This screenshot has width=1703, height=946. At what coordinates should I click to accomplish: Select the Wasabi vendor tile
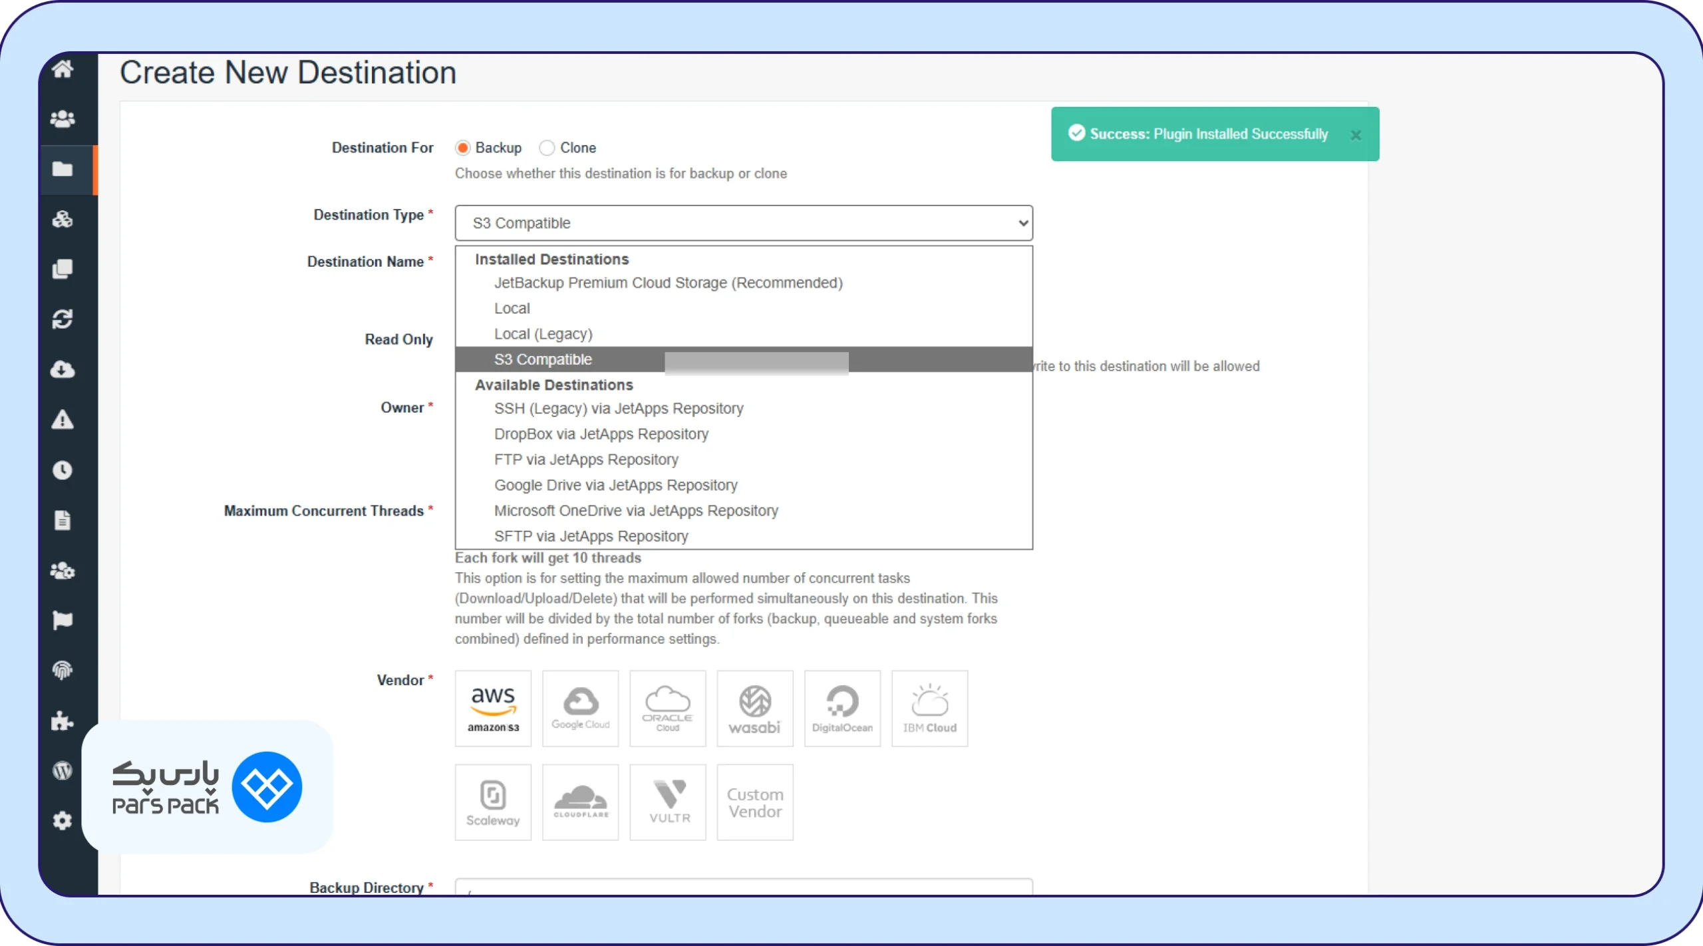click(x=755, y=709)
